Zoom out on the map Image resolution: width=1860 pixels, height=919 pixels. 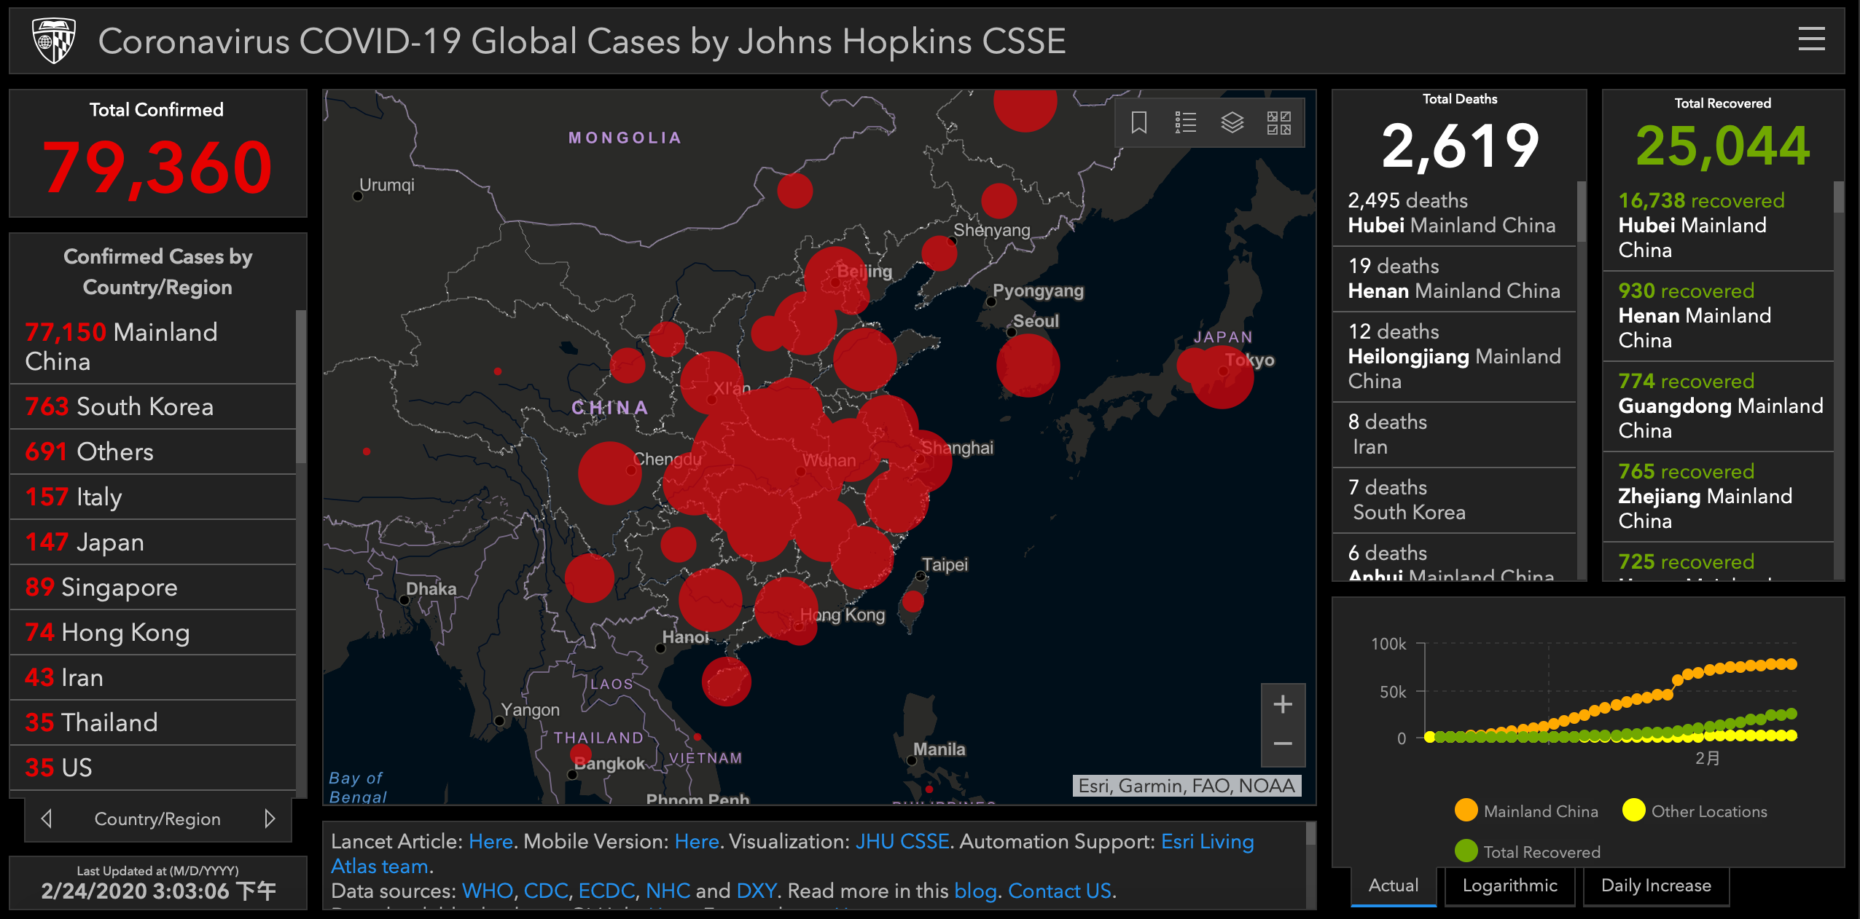pos(1283,744)
